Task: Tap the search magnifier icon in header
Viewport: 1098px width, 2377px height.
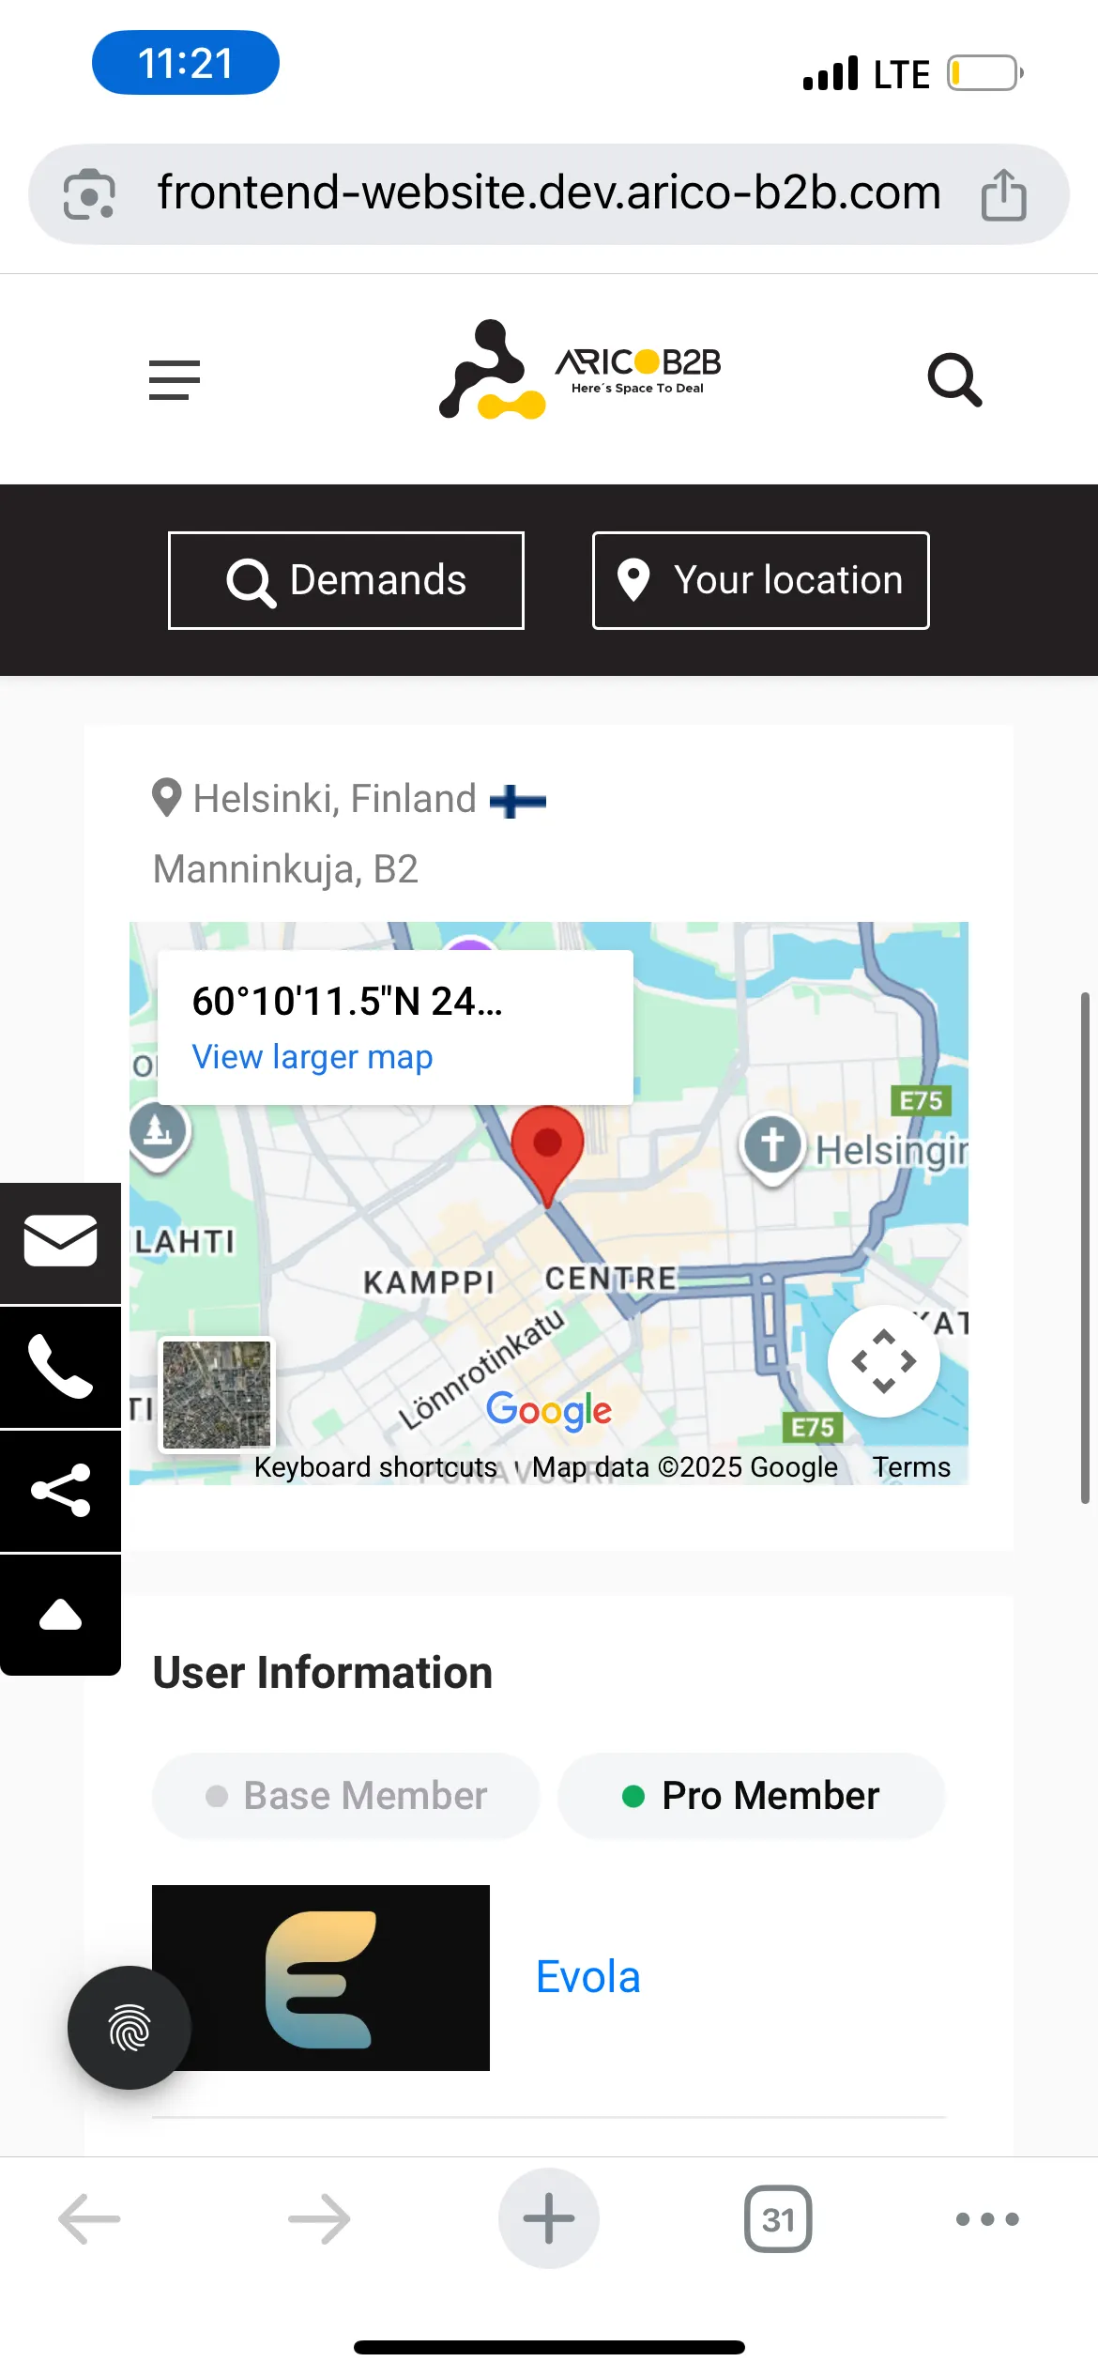Action: coord(954,380)
